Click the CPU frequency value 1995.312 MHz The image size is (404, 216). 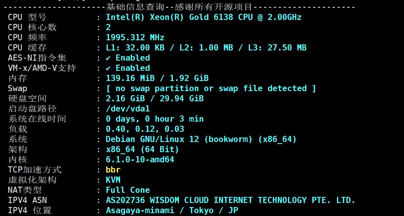coord(135,37)
